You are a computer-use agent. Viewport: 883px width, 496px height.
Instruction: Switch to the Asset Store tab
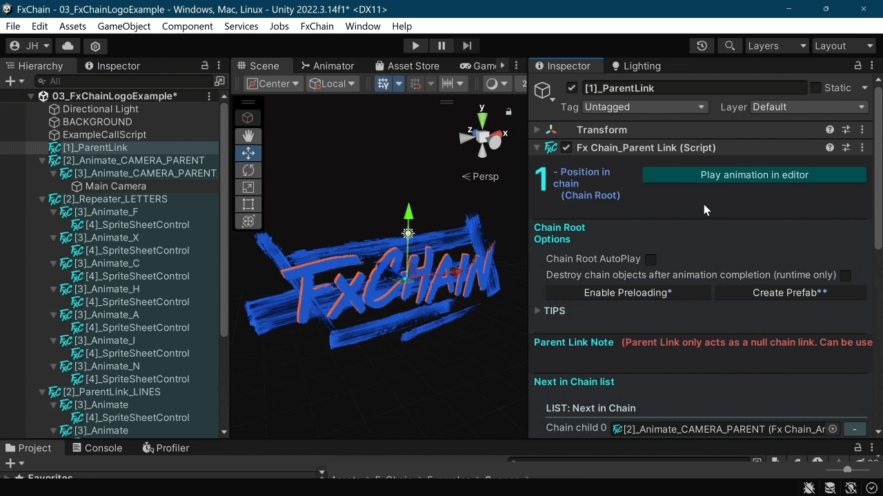[x=407, y=65]
